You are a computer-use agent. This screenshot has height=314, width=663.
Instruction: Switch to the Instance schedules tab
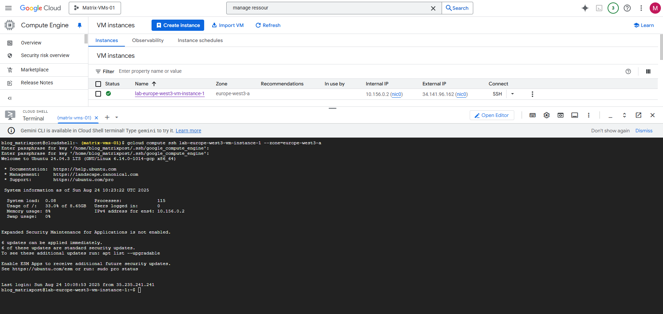pyautogui.click(x=200, y=40)
